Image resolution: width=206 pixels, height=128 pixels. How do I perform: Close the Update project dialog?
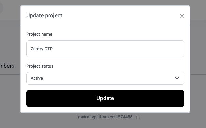click(182, 16)
